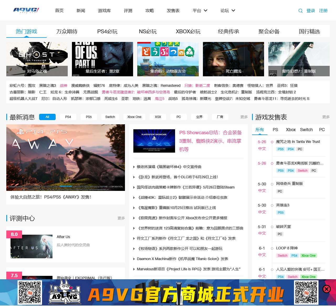Open 《卧龙》新武将登场 news item
The width and height of the screenshot is (336, 306).
pos(178,177)
